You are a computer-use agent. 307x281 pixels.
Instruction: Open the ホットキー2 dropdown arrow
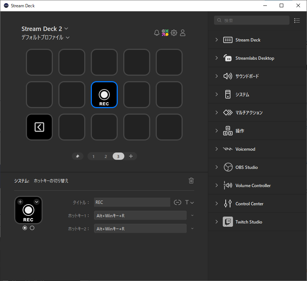[x=192, y=229]
